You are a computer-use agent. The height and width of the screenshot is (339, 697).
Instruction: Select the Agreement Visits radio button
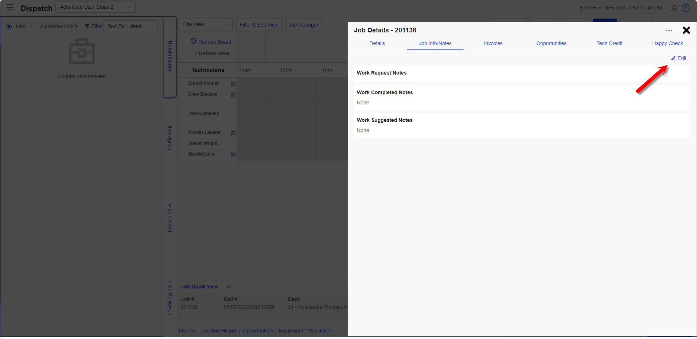[34, 27]
